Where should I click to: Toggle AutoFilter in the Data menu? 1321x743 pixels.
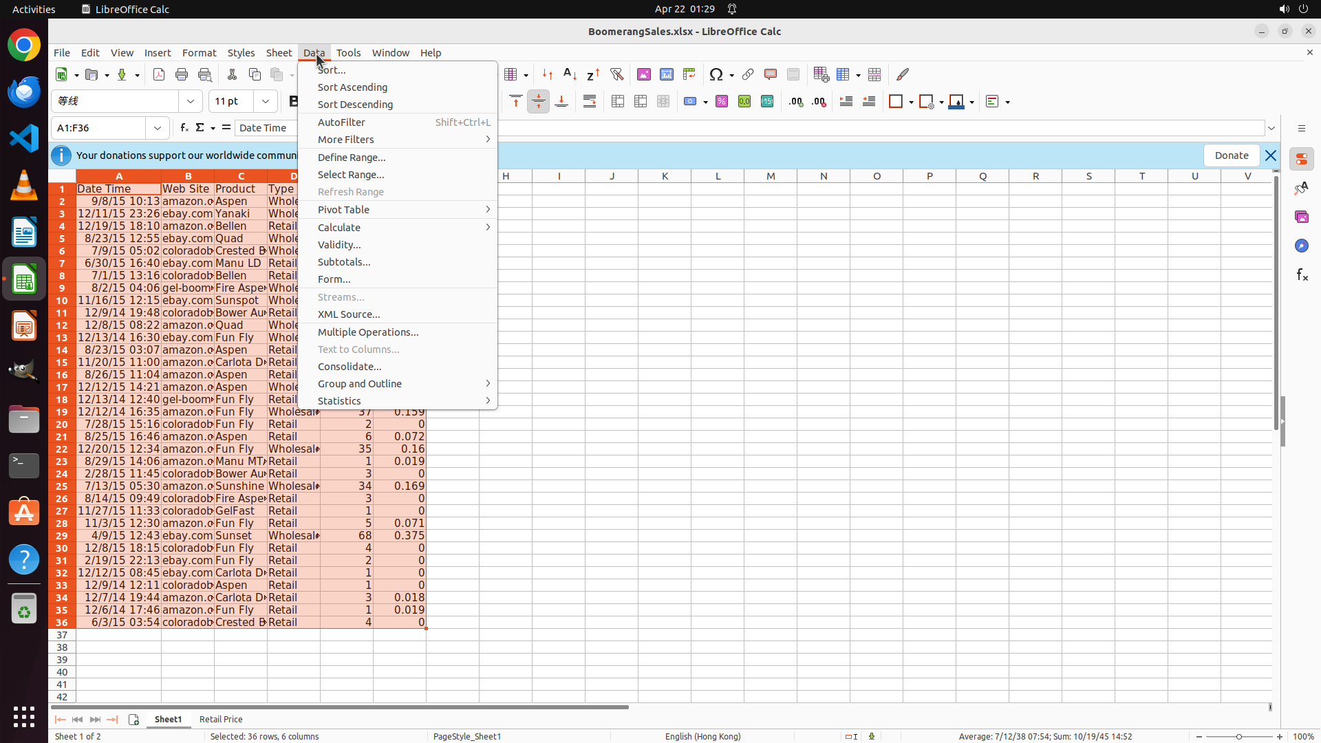click(x=341, y=122)
